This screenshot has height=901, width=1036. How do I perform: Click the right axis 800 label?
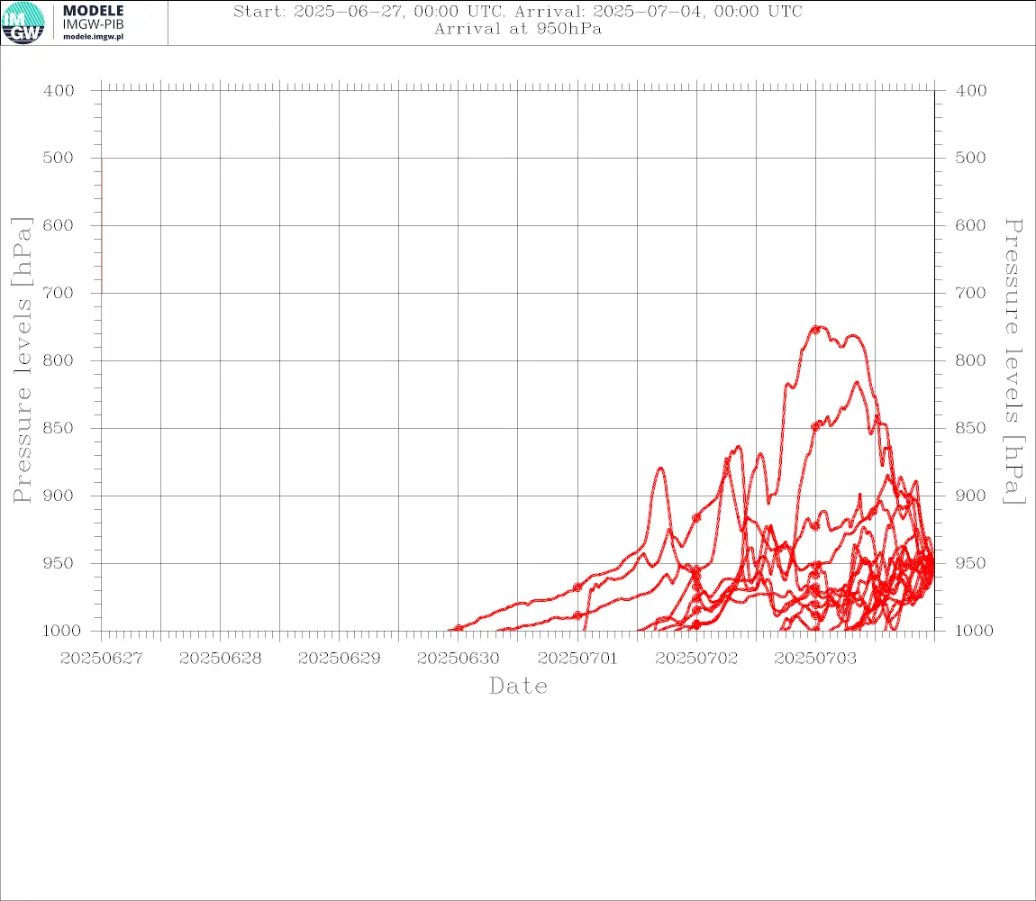(x=970, y=361)
